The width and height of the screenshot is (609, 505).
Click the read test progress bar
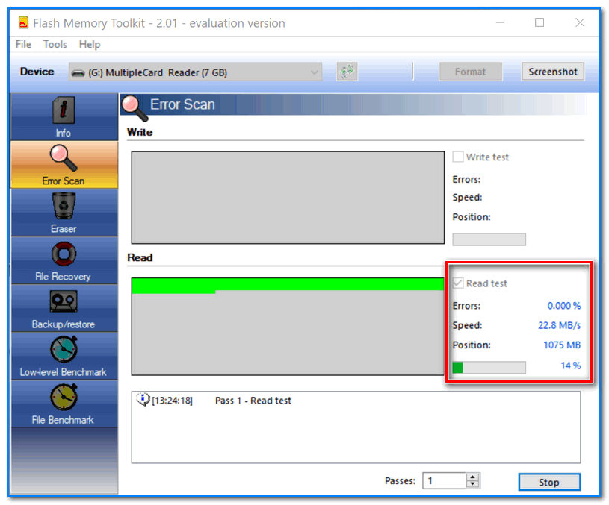489,367
